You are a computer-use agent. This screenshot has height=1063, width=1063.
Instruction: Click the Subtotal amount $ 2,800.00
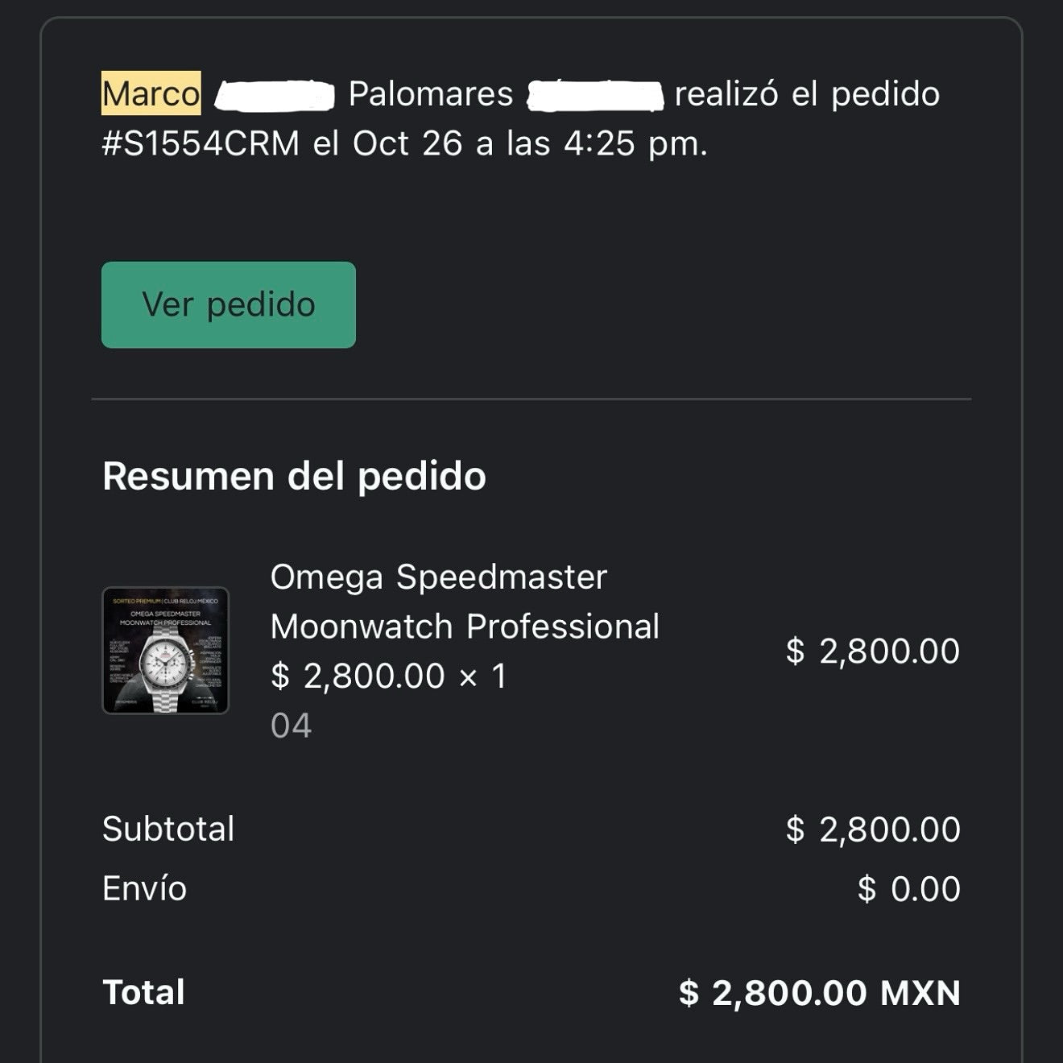coord(873,829)
